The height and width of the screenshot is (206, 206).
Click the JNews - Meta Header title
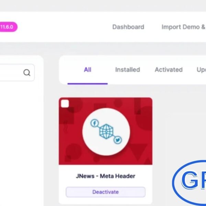[106, 176]
